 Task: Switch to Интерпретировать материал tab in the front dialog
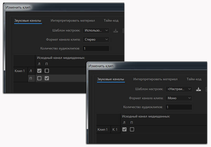[155, 79]
